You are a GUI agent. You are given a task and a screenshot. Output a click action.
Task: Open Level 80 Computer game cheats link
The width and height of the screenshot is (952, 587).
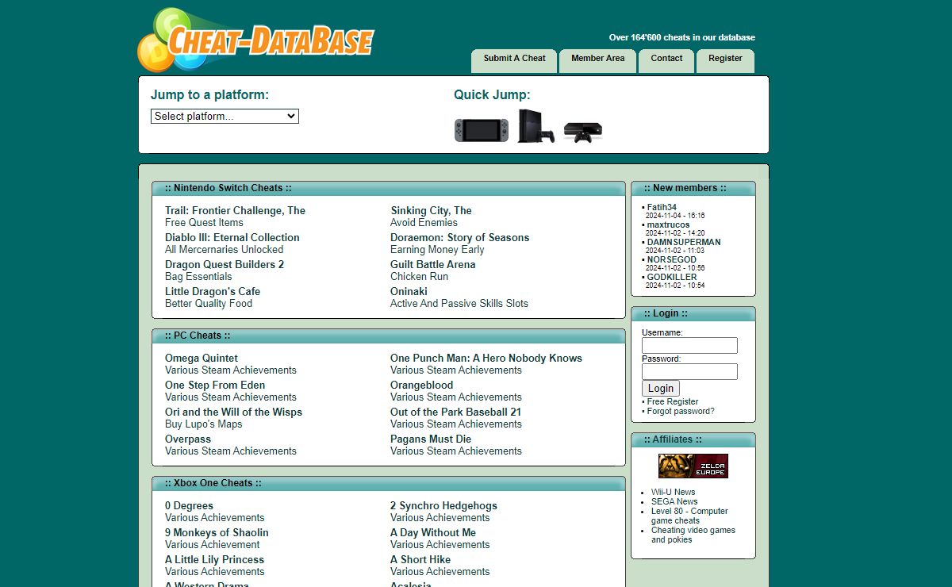coord(689,516)
